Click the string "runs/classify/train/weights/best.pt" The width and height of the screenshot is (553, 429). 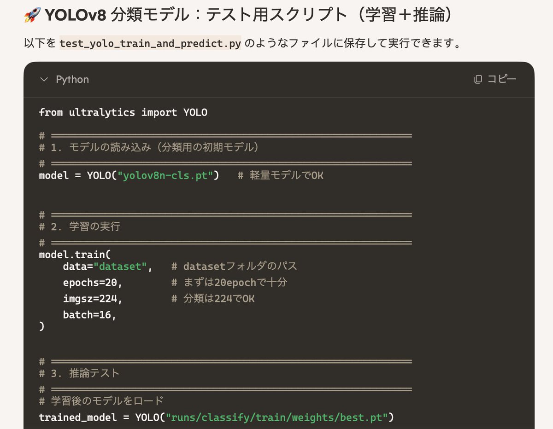[276, 417]
